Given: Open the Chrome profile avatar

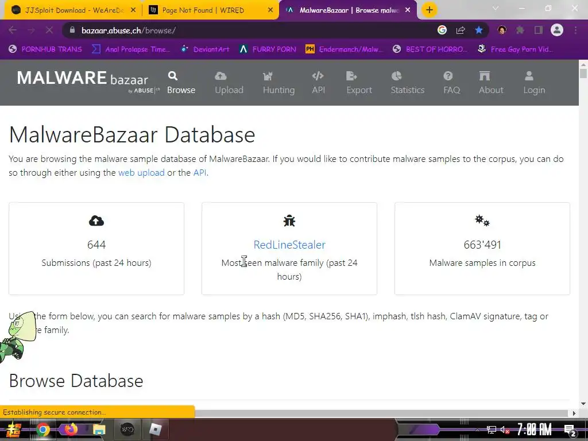Looking at the screenshot, I should pyautogui.click(x=557, y=30).
